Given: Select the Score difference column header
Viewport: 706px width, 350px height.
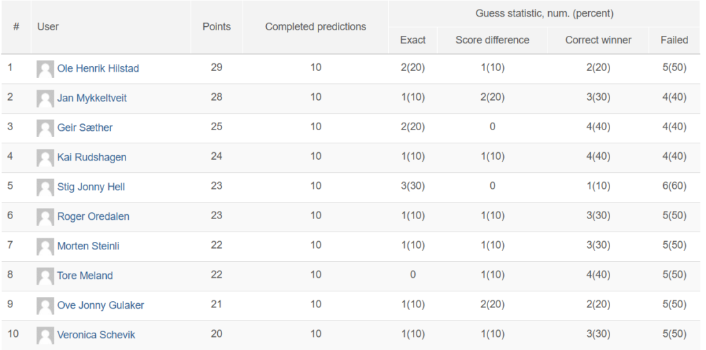Looking at the screenshot, I should click(492, 40).
